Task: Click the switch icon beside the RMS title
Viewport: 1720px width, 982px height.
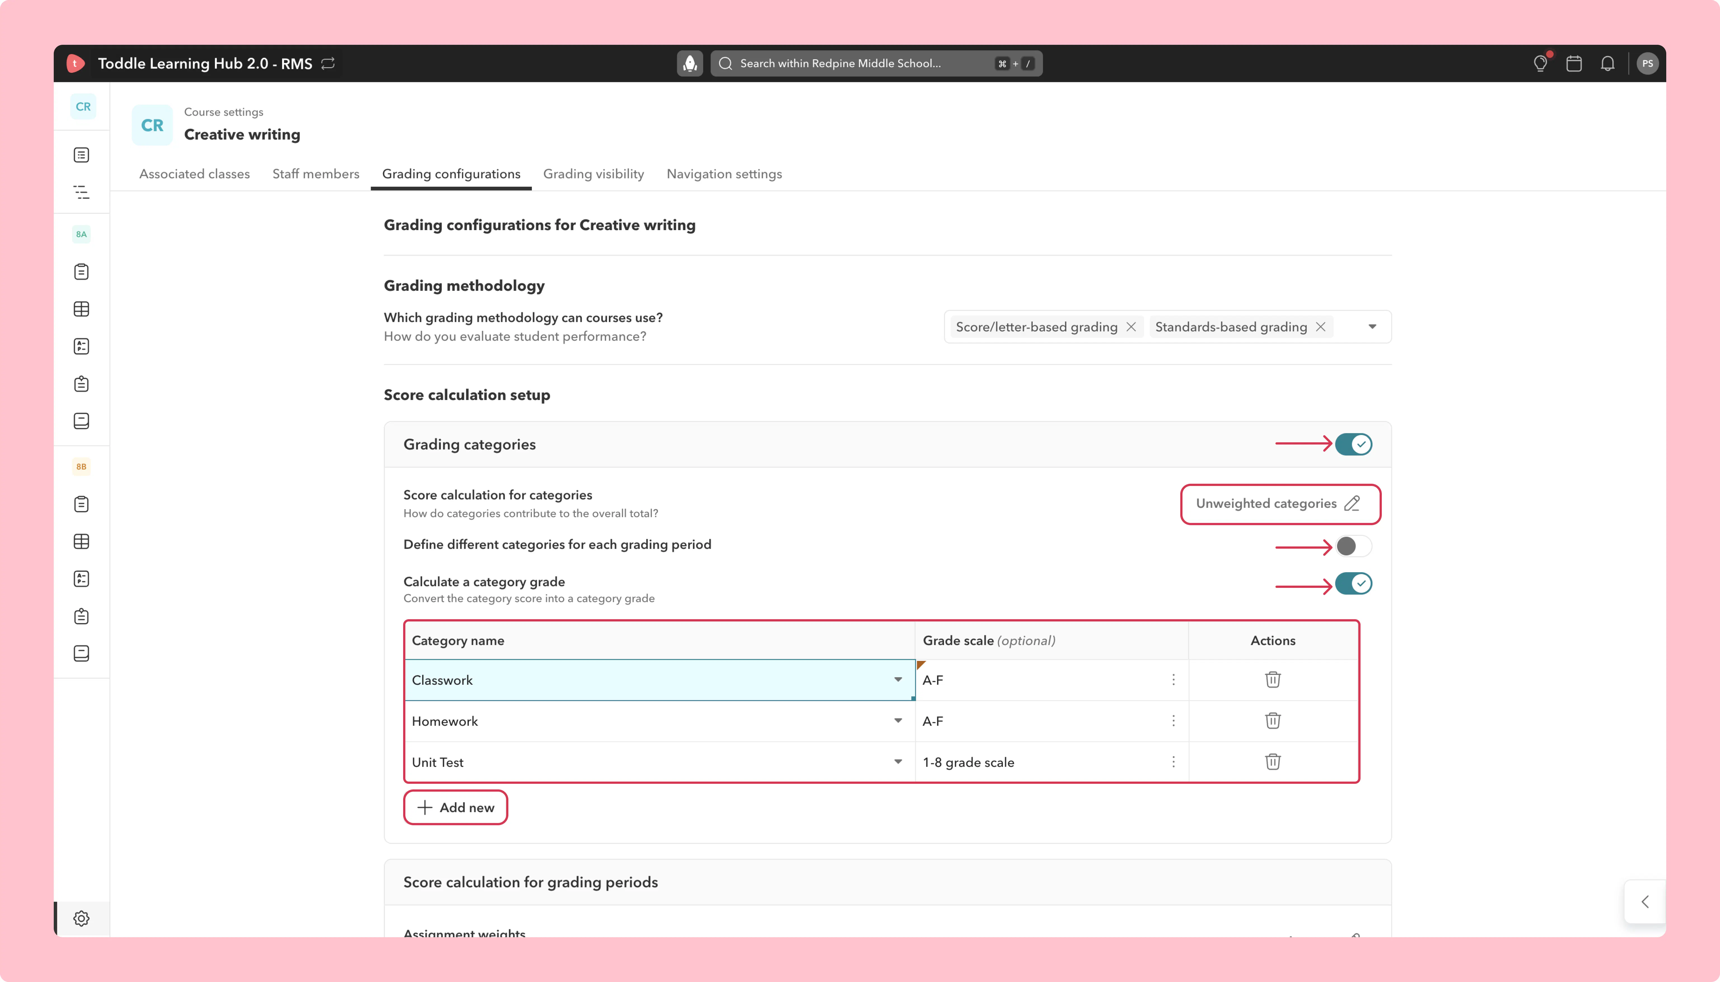Action: click(x=328, y=63)
